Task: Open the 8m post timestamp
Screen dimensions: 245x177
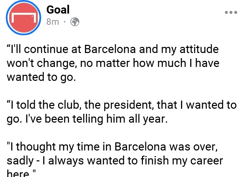Action: pyautogui.click(x=52, y=22)
